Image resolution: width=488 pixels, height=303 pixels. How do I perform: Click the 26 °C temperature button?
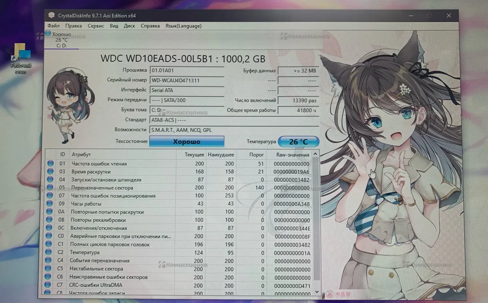coord(298,142)
